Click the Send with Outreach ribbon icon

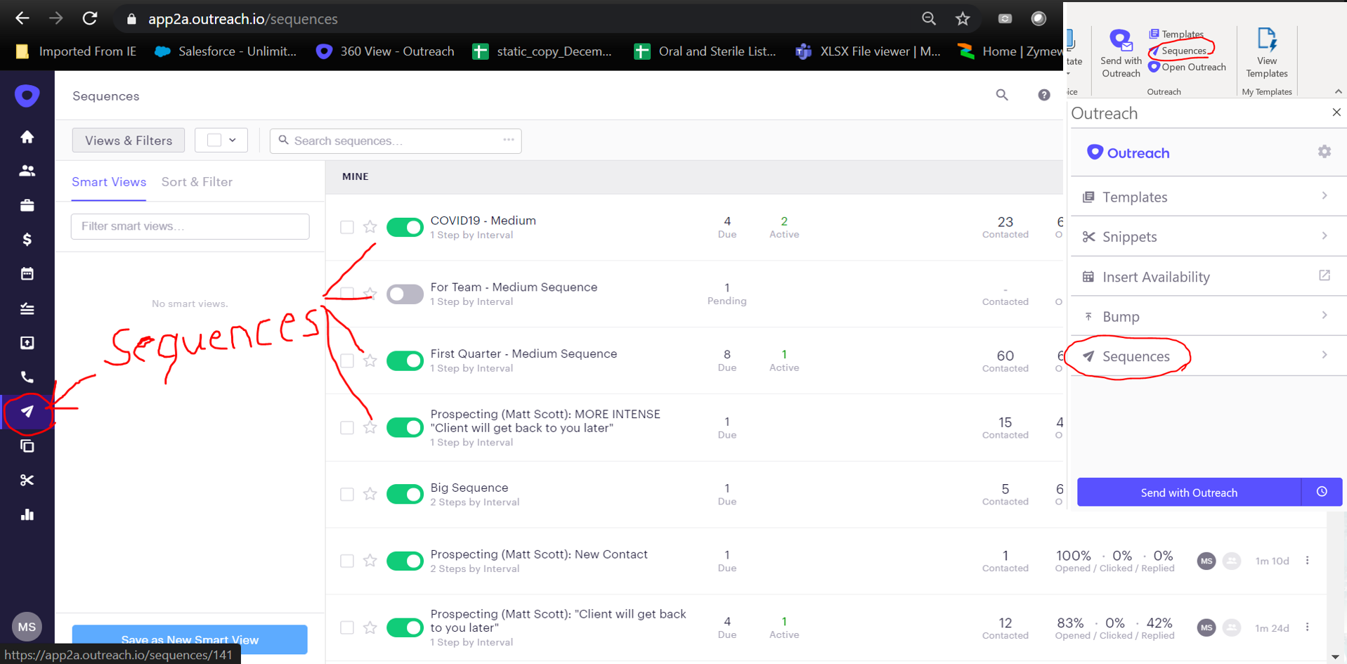1121,53
